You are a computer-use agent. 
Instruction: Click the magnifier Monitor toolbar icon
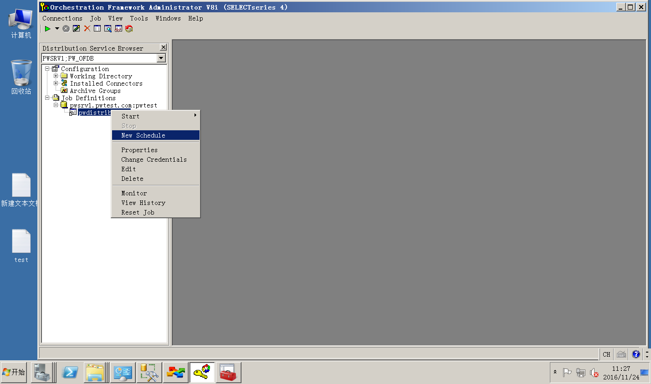pos(108,29)
